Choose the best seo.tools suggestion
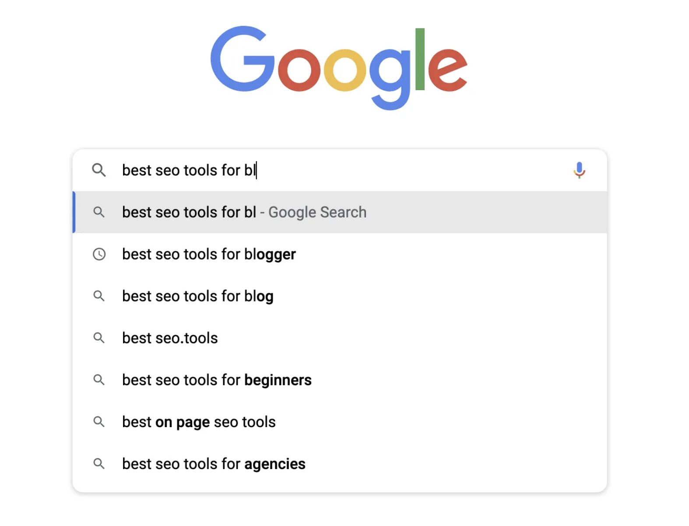689x526 pixels. [x=170, y=338]
